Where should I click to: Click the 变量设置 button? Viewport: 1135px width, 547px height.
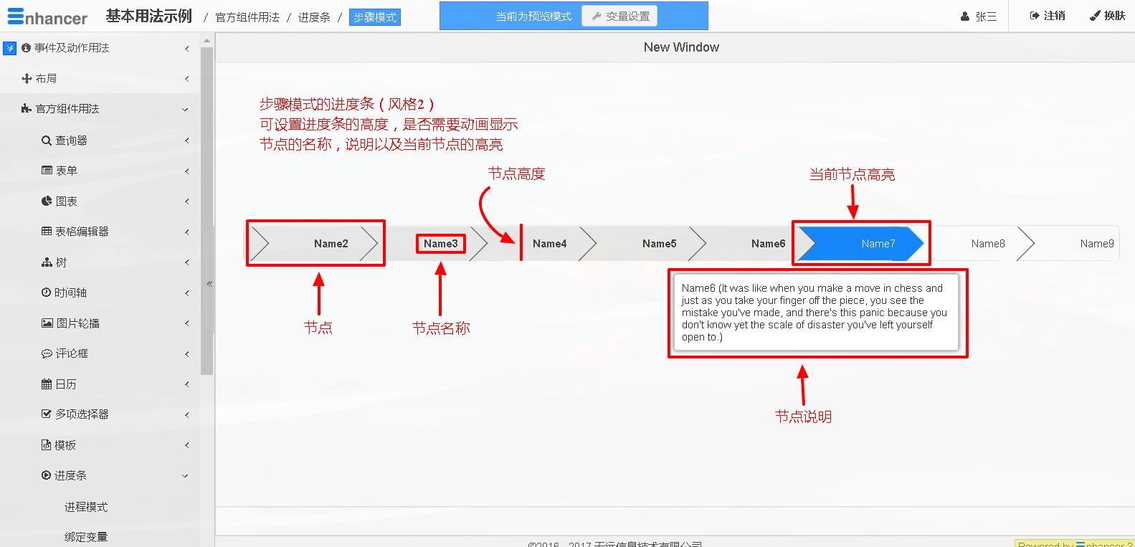click(x=619, y=16)
